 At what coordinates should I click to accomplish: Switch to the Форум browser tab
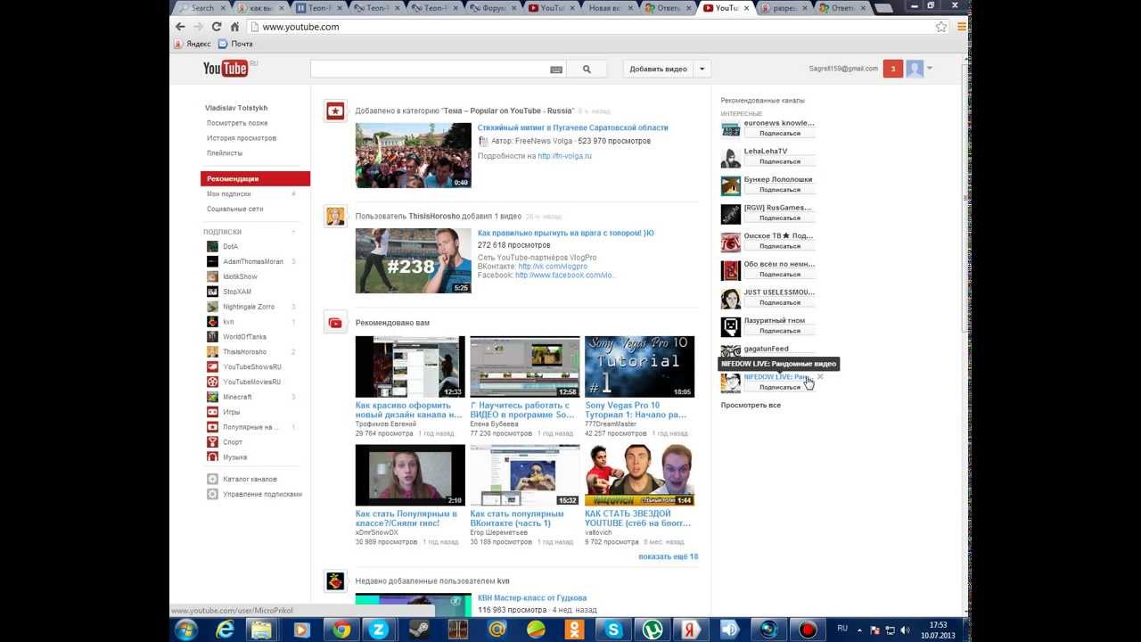[x=493, y=8]
